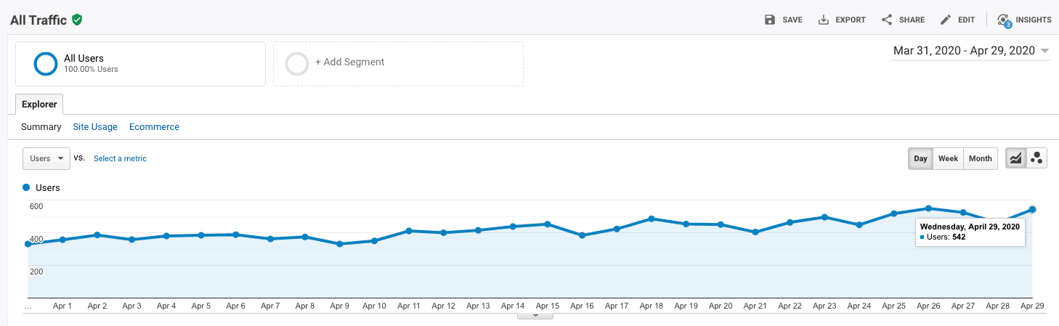
Task: Click the Apr 16 data point
Action: tap(582, 235)
